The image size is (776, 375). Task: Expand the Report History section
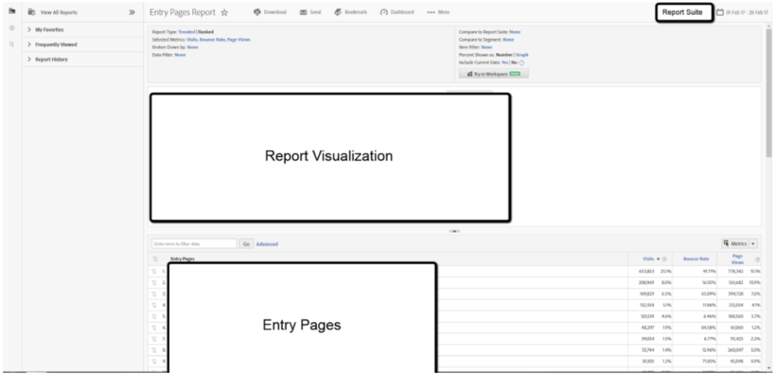29,59
